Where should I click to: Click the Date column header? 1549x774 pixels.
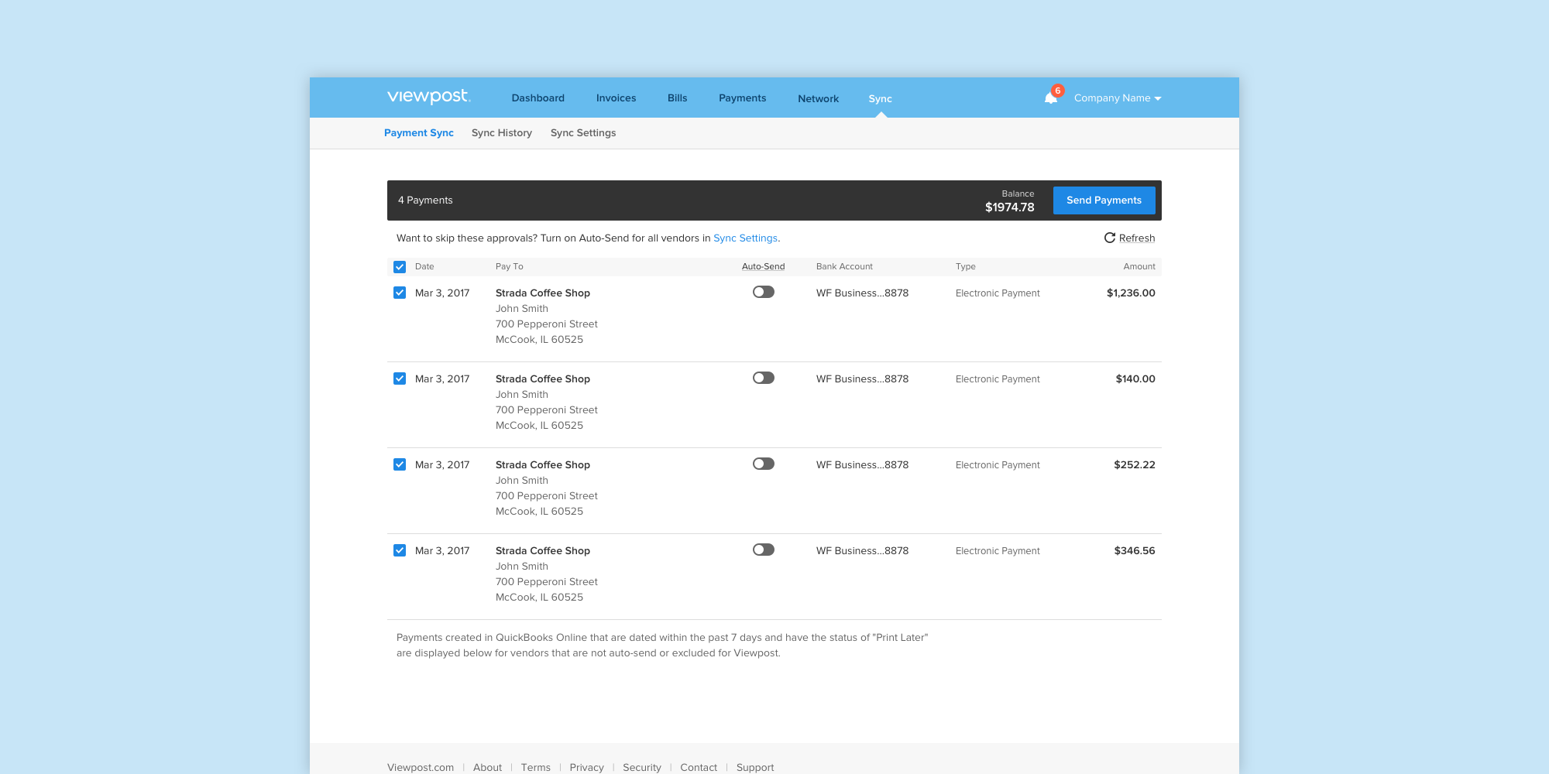pos(424,267)
